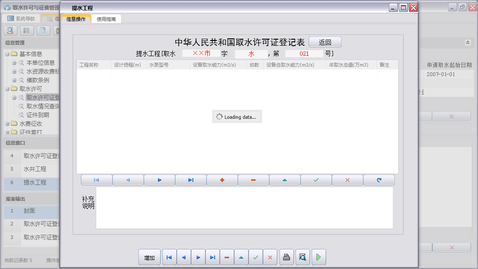Click into the 补充说明 text area
Viewport: 478px width, 269px height.
[x=245, y=208]
